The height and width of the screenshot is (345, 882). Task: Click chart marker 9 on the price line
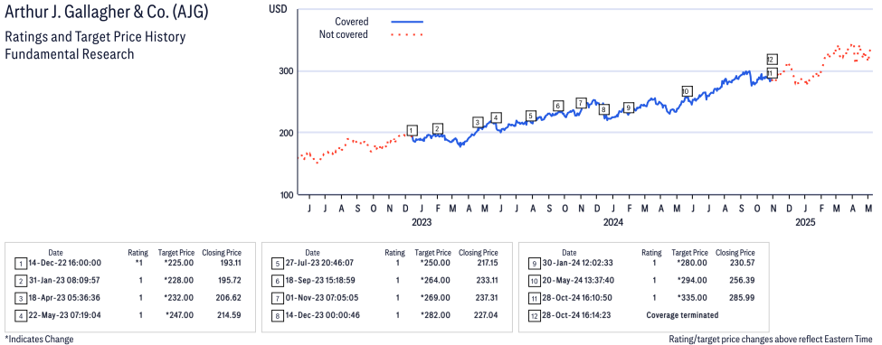[x=629, y=107]
